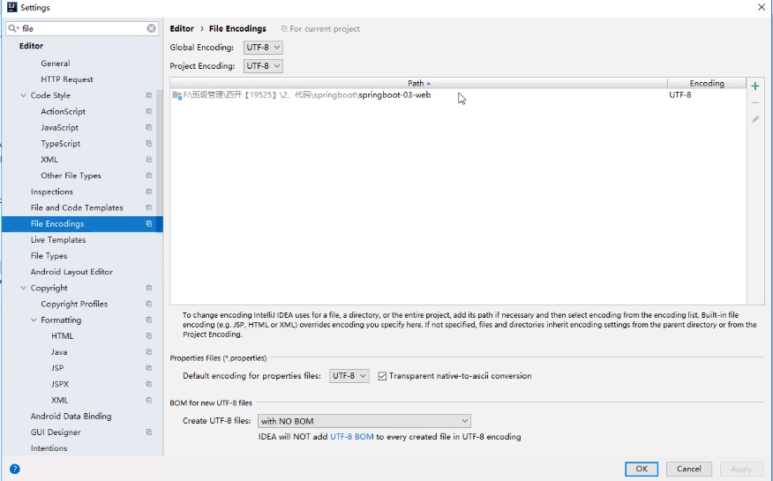The image size is (773, 481).
Task: Click project icon beside JavaScript
Action: 149,128
